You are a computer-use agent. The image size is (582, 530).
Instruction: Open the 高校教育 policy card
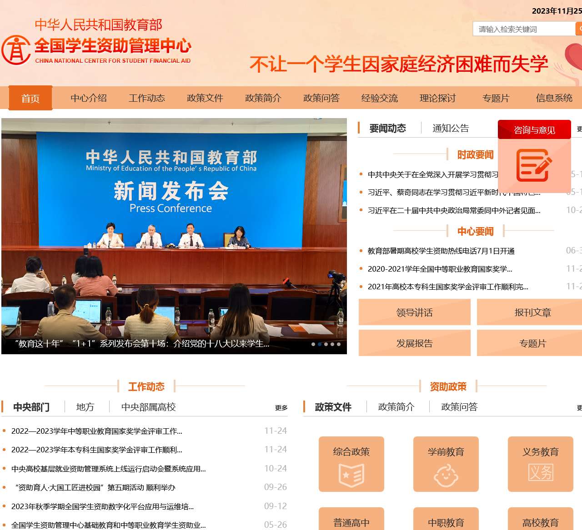541,519
